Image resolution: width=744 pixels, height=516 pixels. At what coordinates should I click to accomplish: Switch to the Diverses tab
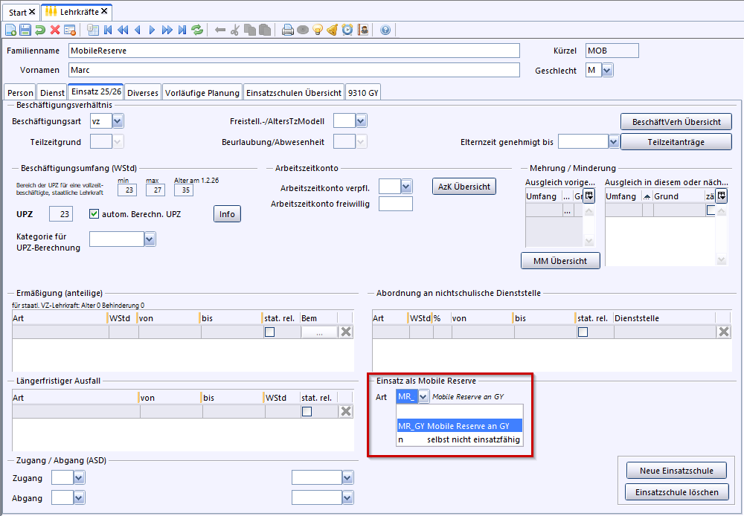click(x=143, y=93)
